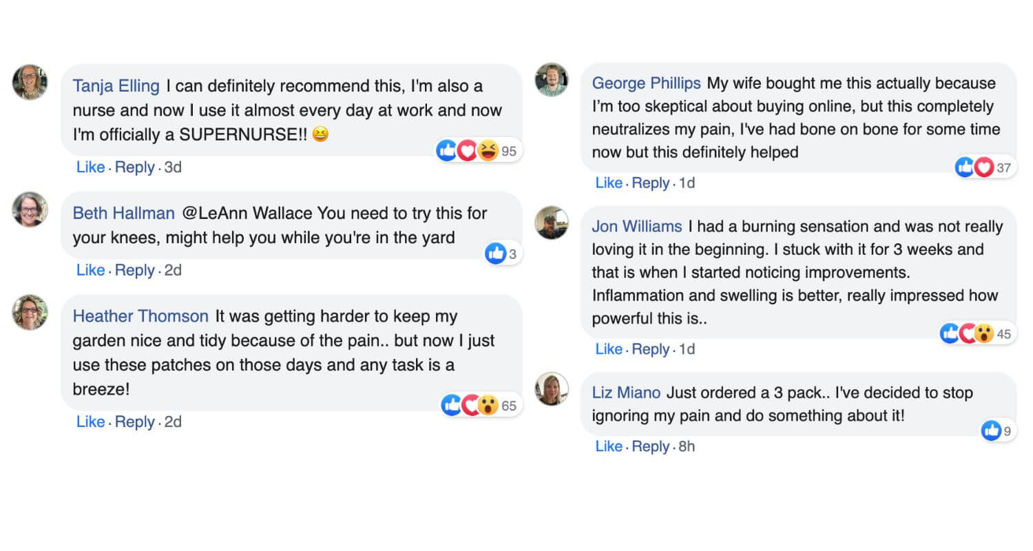Click the like icon on Liz Miano's comment
Viewport: 1033px width, 551px height.
991,431
